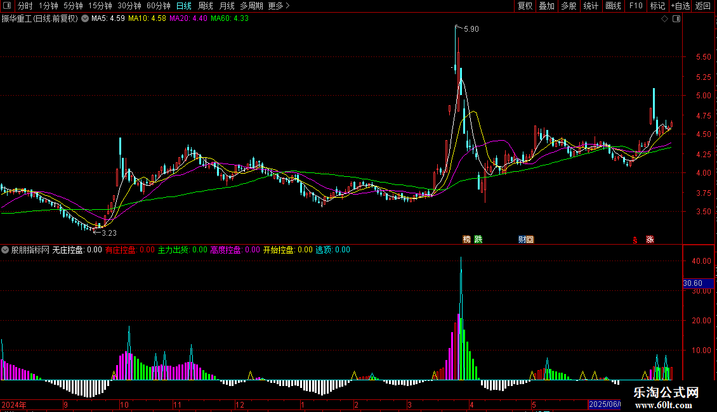The height and width of the screenshot is (412, 717).
Task: Click the MA20: 4.40 label
Action: click(x=188, y=18)
